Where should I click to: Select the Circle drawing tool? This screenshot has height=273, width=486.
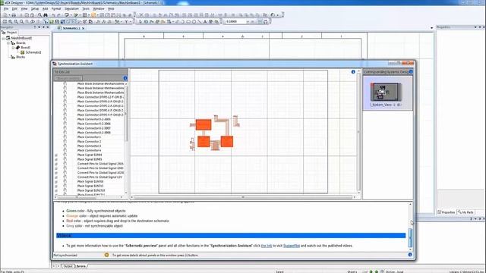tap(194, 22)
